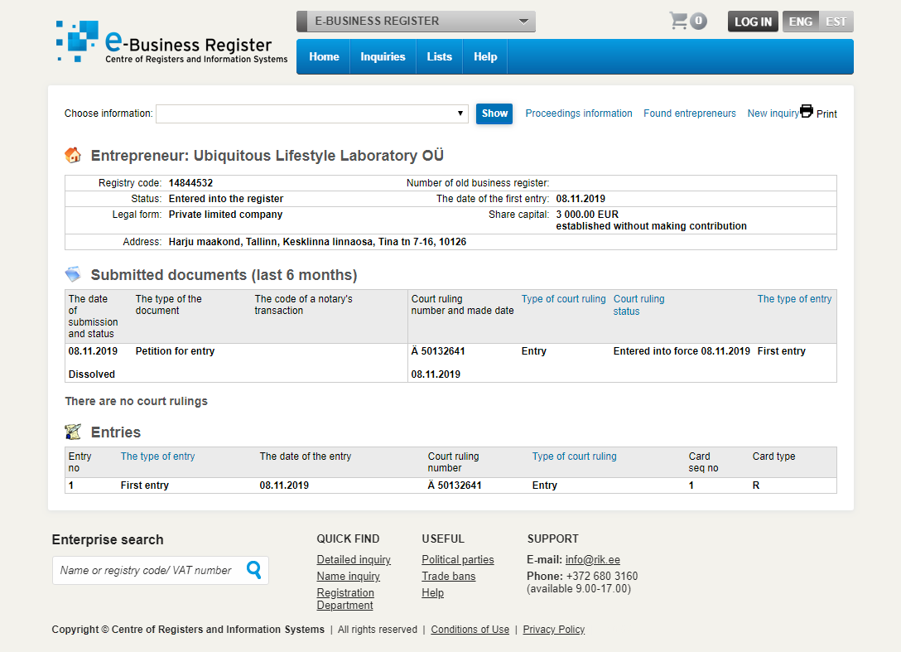Open Proceedings information link
The image size is (901, 652).
click(x=579, y=113)
